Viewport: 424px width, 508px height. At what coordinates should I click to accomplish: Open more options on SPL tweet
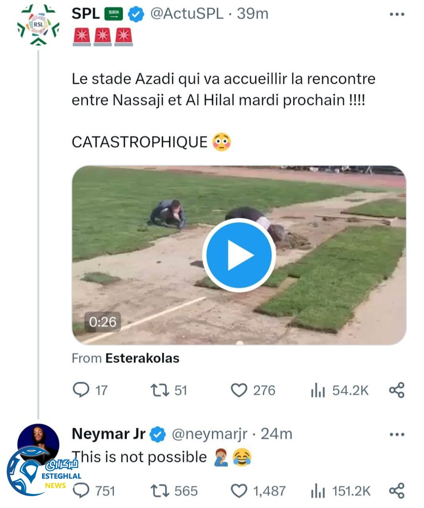click(397, 14)
